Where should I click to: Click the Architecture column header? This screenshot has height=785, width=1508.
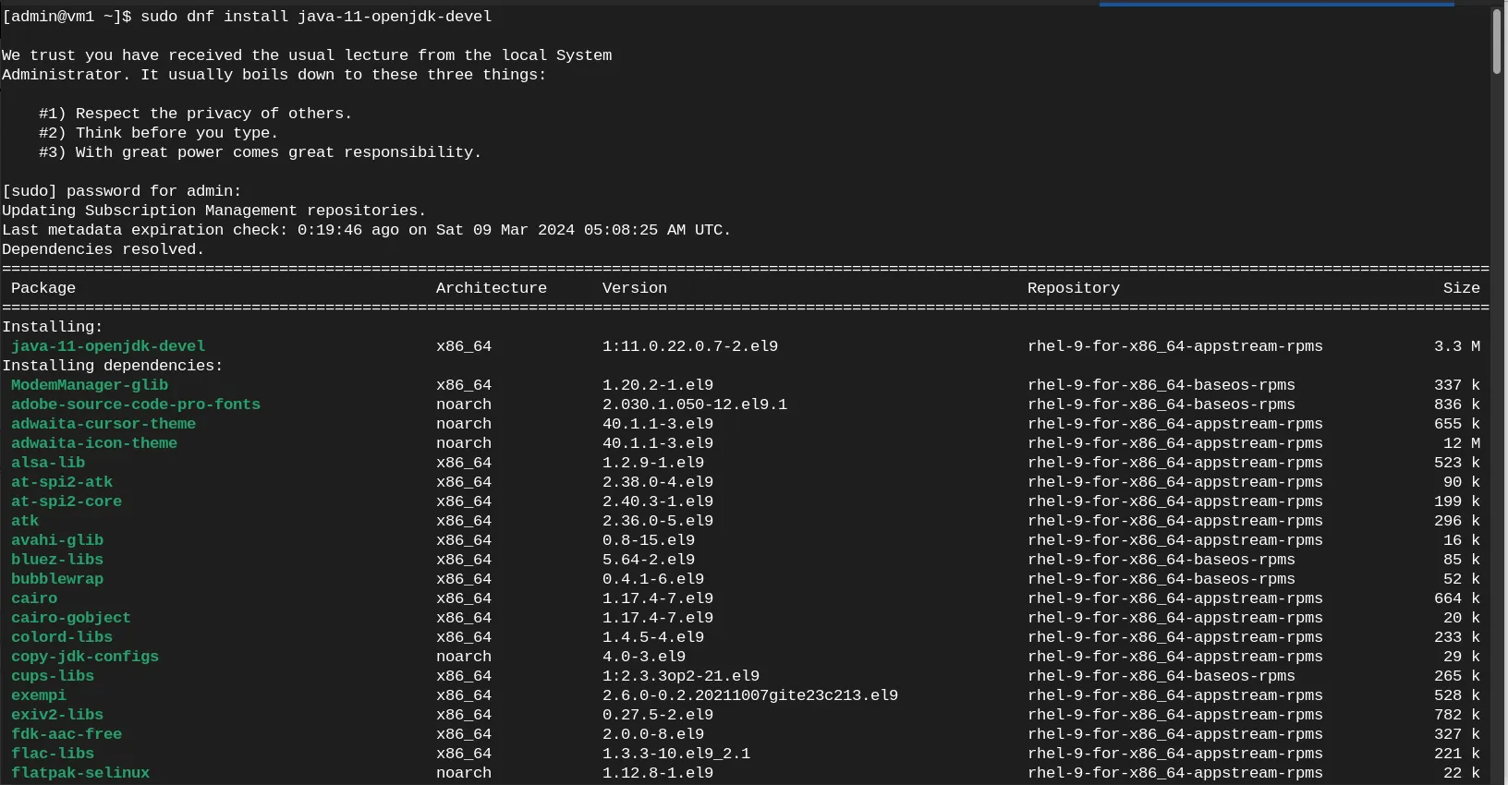492,288
